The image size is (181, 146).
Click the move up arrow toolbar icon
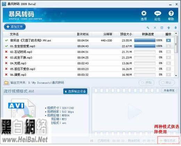[169, 28]
